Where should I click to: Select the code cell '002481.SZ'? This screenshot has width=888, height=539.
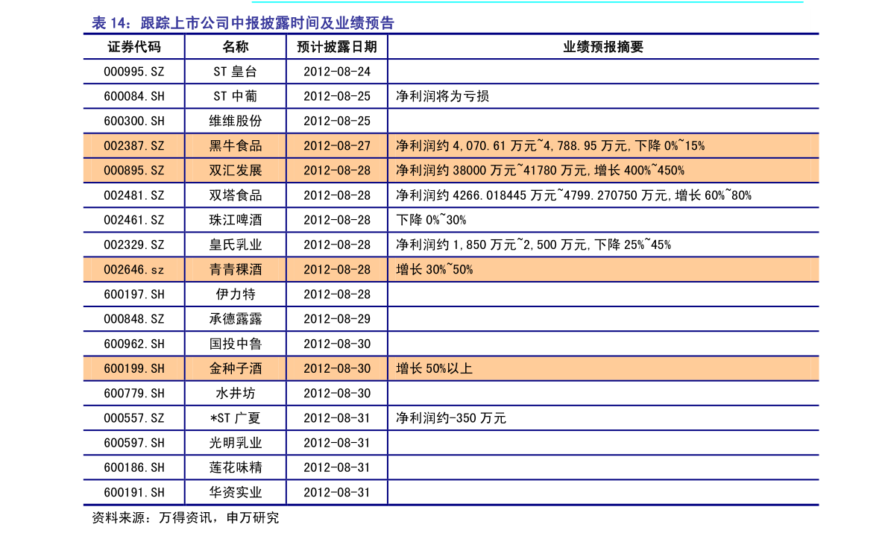click(x=134, y=196)
